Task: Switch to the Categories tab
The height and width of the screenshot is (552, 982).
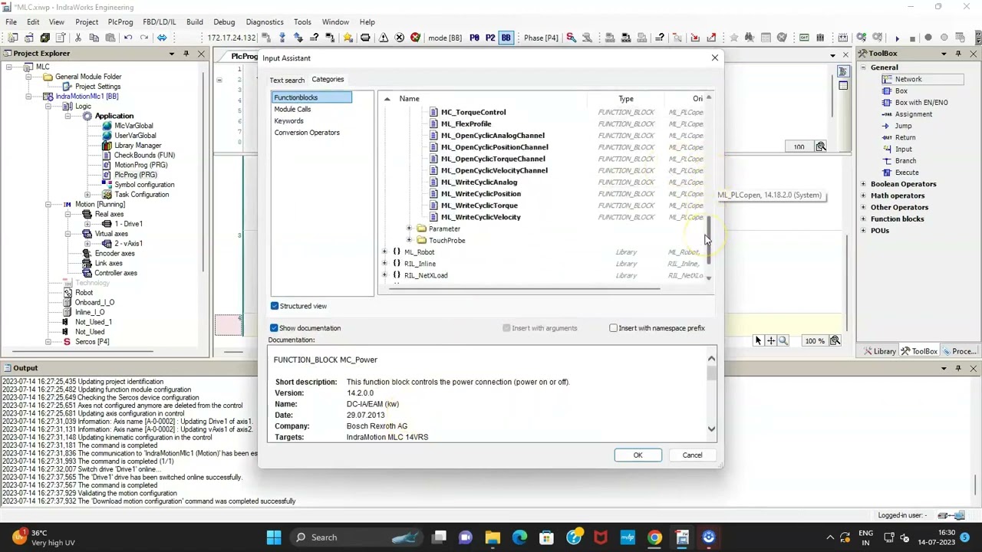Action: (328, 79)
